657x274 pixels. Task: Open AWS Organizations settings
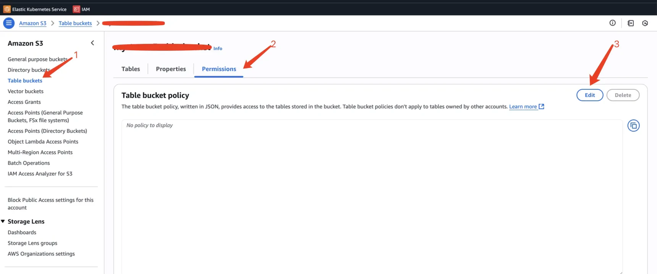pyautogui.click(x=41, y=254)
